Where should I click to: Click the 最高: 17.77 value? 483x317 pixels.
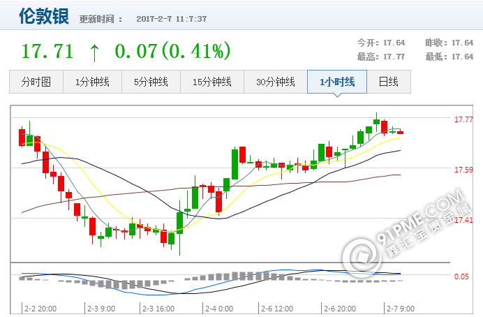pos(381,57)
